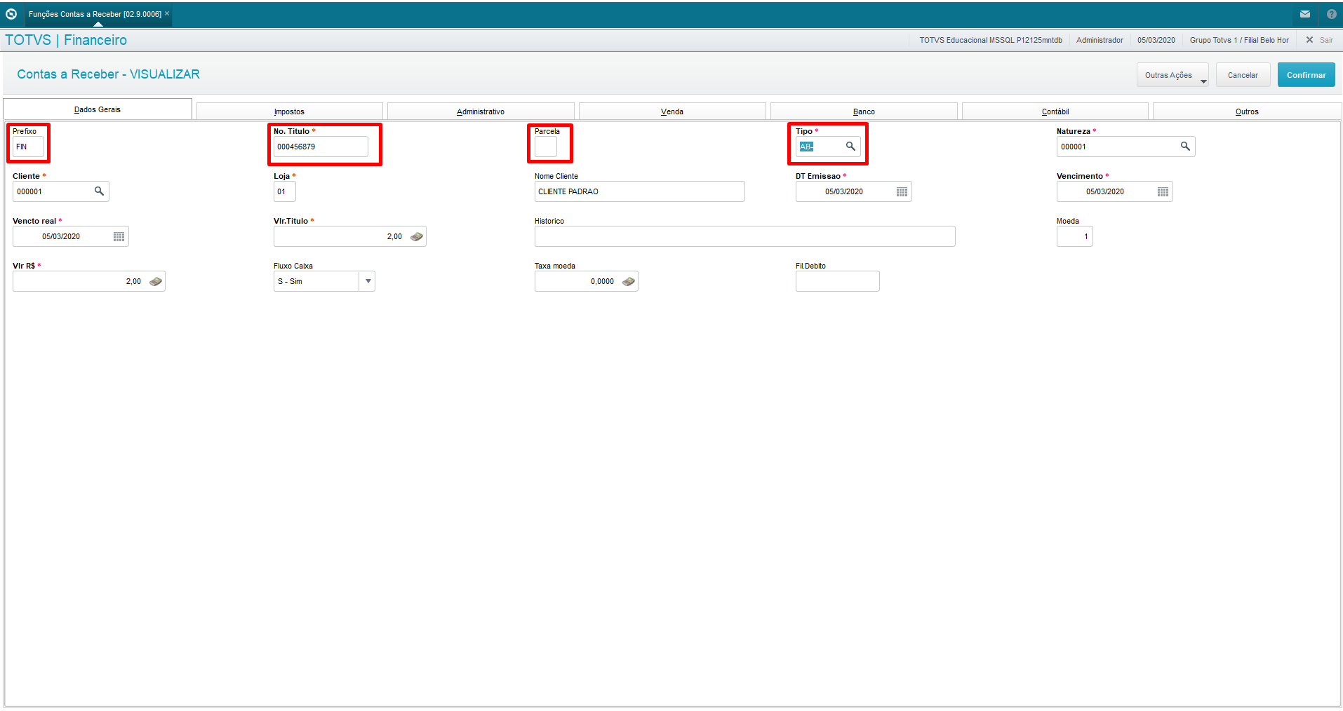
Task: Click the Fil.Debito input field
Action: 838,281
